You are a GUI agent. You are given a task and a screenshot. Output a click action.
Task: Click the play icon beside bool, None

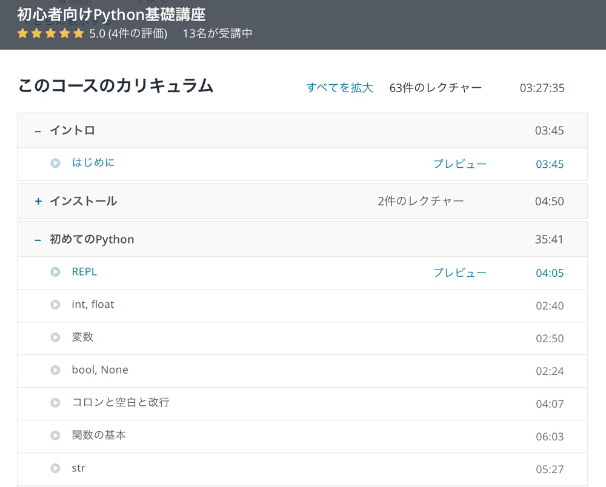tap(55, 370)
